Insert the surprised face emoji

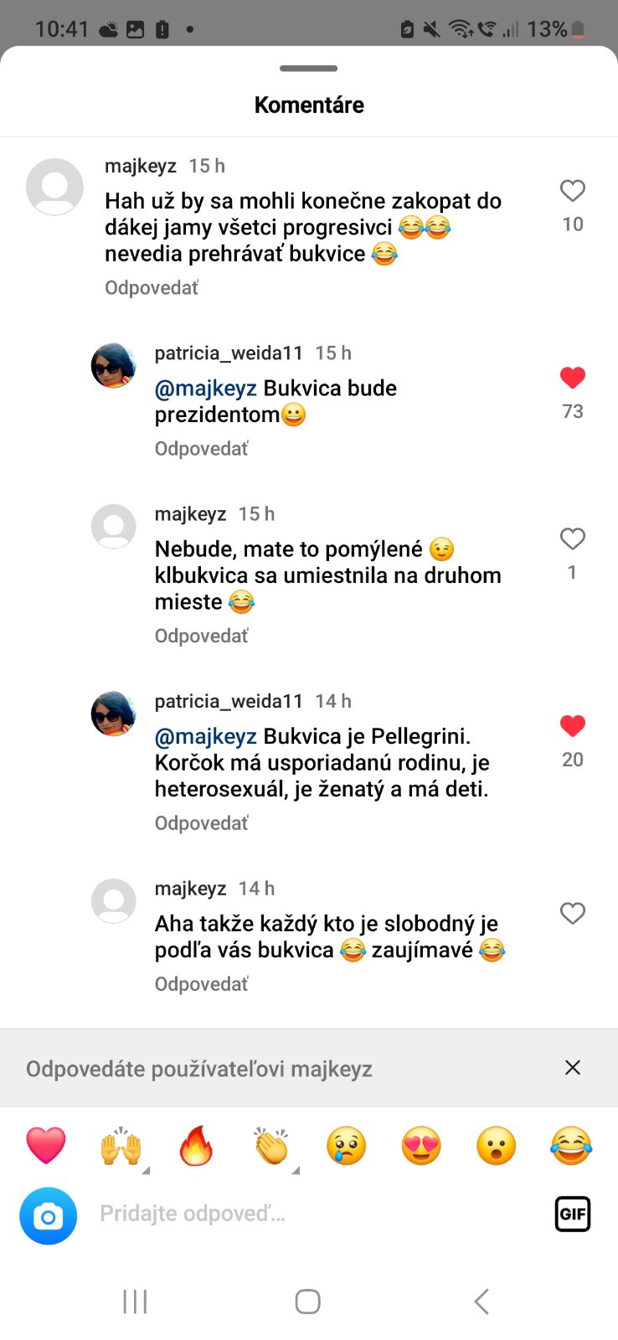tap(497, 1146)
